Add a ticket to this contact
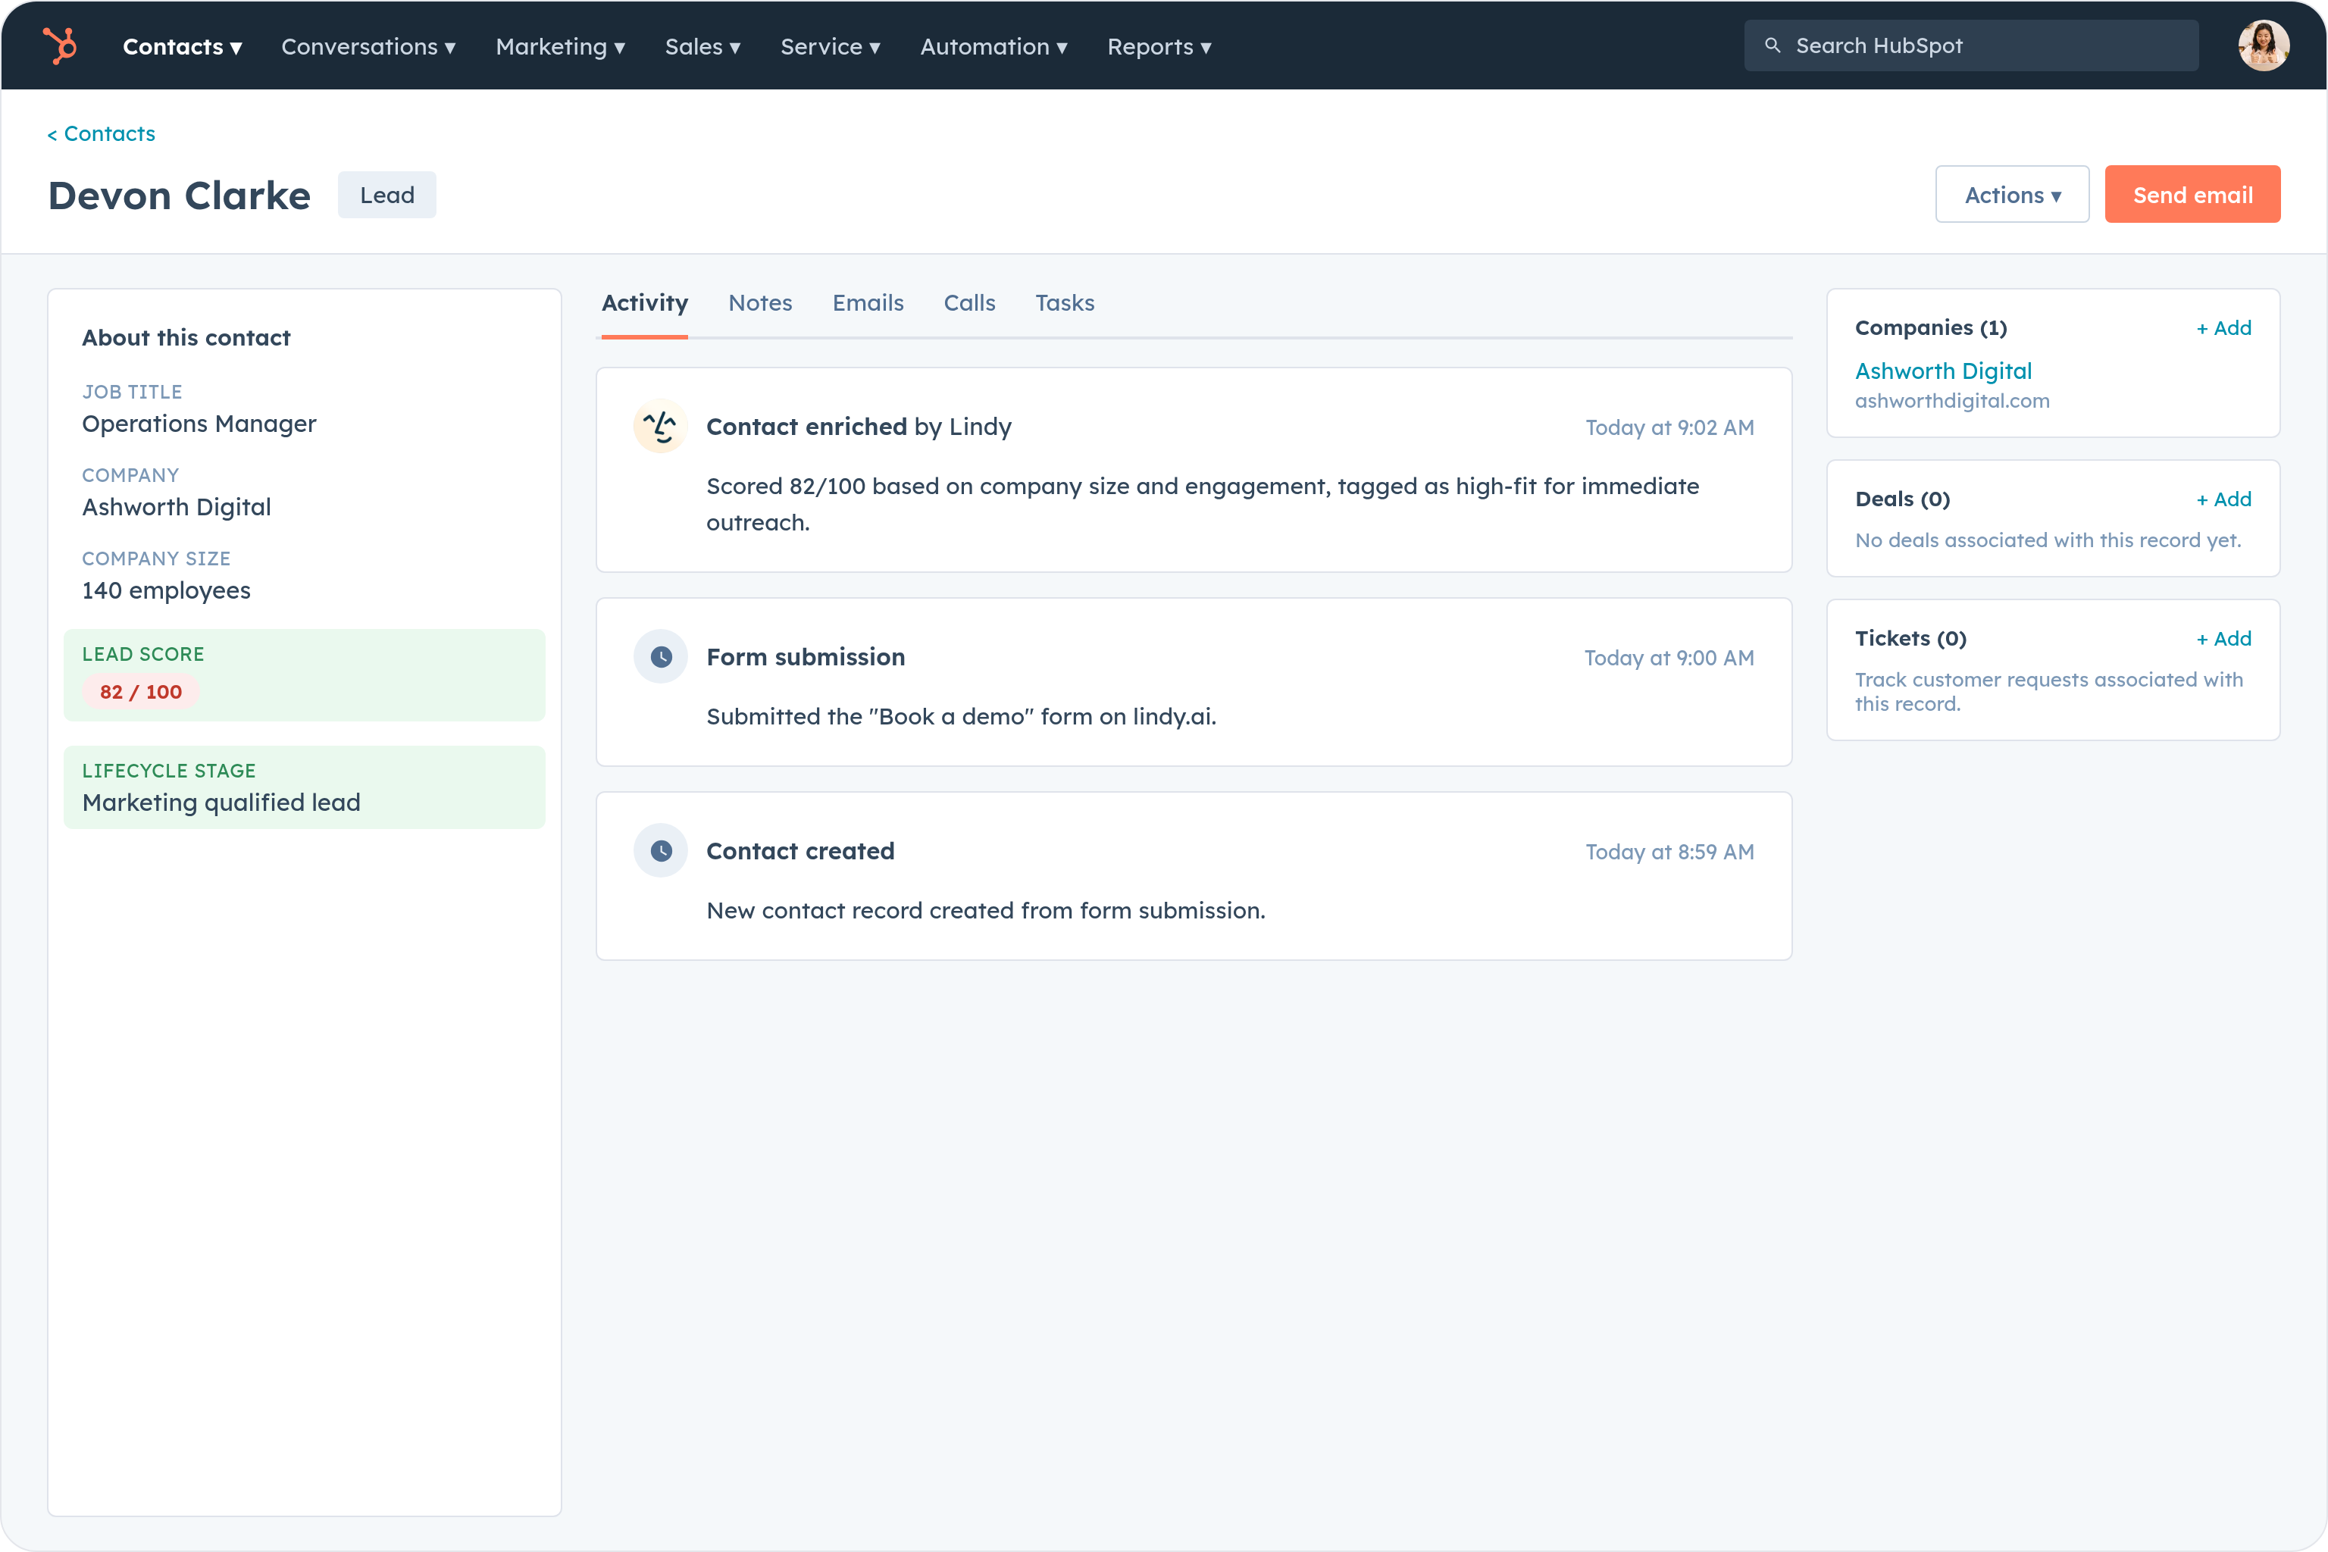 [2223, 638]
